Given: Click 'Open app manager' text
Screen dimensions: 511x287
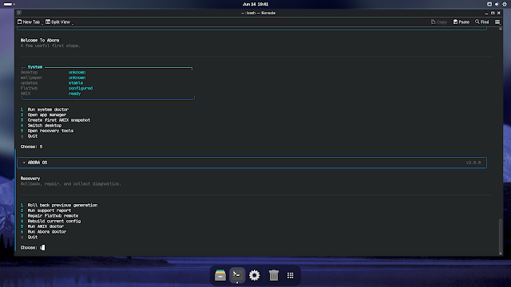Looking at the screenshot, I should 46,115.
